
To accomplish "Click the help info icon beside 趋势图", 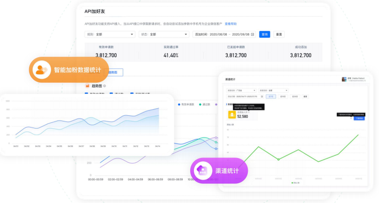I will pyautogui.click(x=104, y=86).
